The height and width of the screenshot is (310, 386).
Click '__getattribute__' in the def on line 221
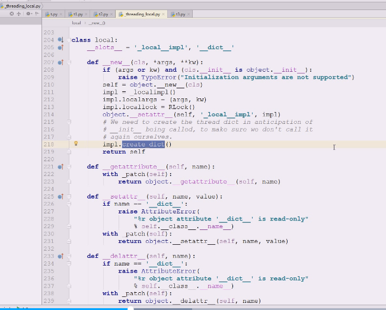pos(133,167)
